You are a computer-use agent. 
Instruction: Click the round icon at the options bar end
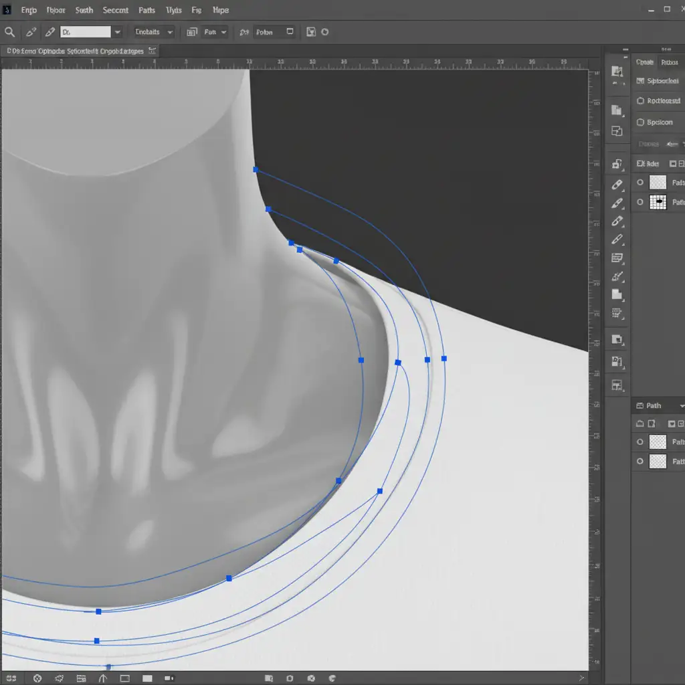(x=325, y=31)
